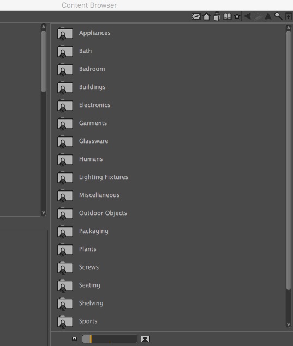The width and height of the screenshot is (293, 346).
Task: Click the Packaging label
Action: click(94, 231)
